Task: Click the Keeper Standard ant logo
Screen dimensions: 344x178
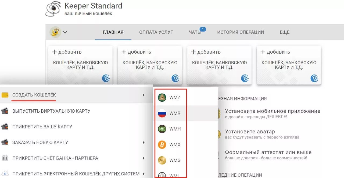Action: [x=53, y=9]
